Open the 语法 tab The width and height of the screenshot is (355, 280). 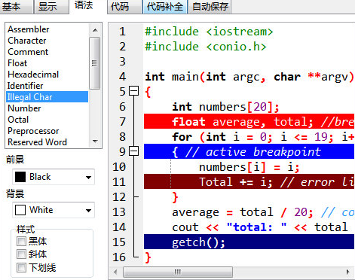(x=84, y=5)
